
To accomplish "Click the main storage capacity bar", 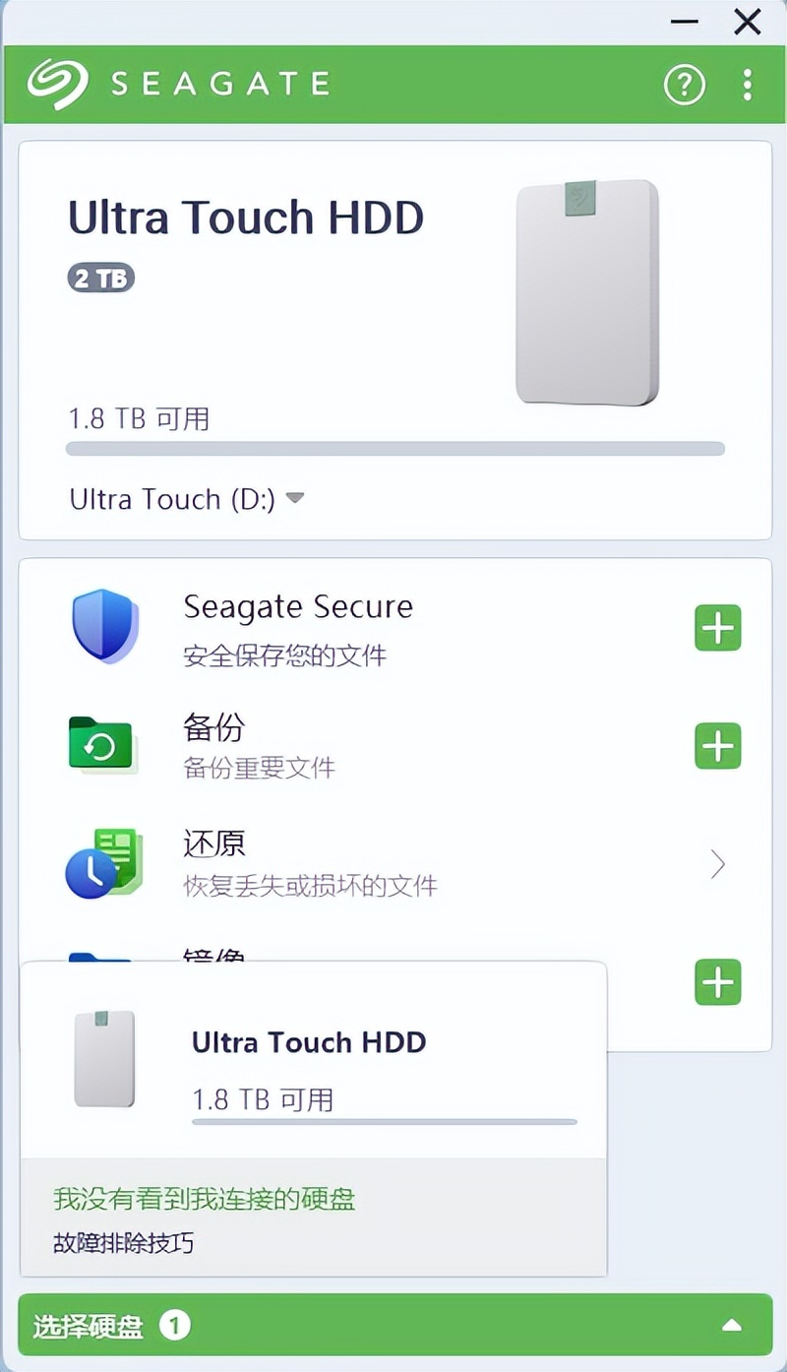I will click(x=395, y=450).
